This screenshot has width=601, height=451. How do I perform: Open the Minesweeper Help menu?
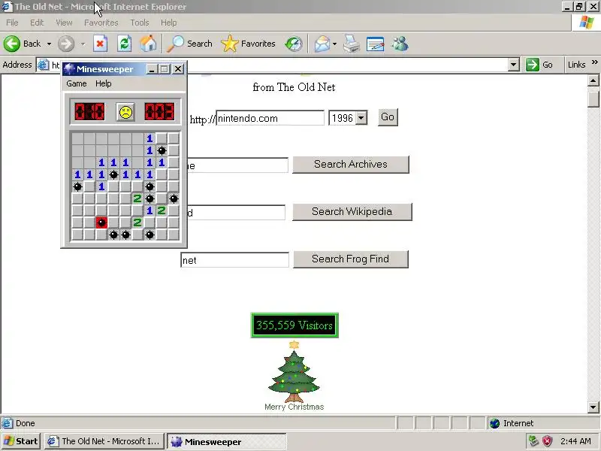[x=104, y=83]
